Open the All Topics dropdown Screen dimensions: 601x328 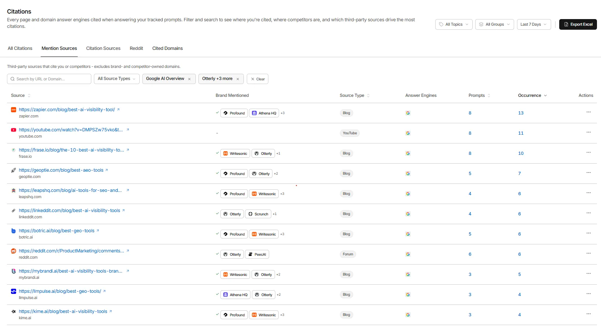(x=454, y=25)
